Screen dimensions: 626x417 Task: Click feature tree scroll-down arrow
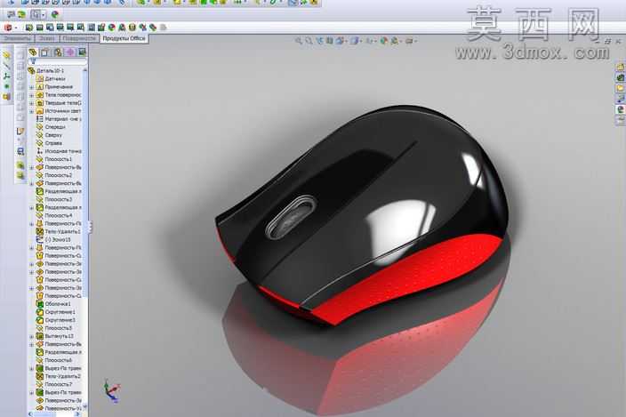(x=85, y=406)
